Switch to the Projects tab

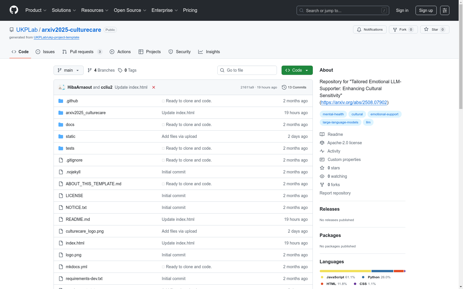[150, 52]
